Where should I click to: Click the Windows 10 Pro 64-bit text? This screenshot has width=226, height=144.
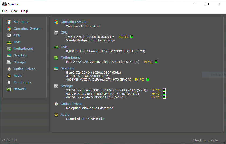[83, 26]
